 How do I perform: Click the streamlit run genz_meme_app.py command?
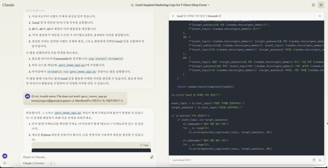pyautogui.click(x=71, y=72)
